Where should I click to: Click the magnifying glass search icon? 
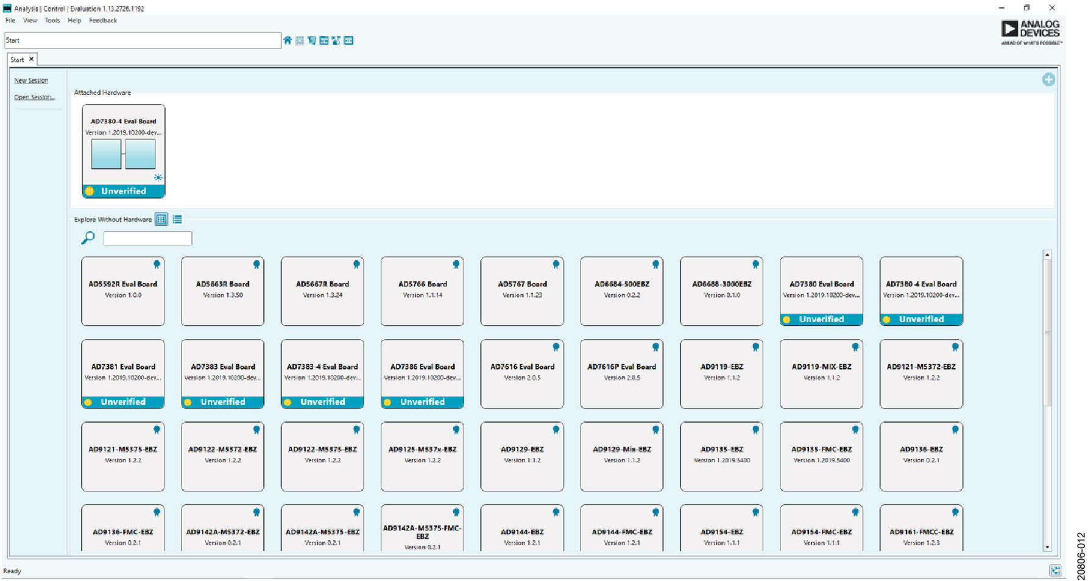pos(88,238)
